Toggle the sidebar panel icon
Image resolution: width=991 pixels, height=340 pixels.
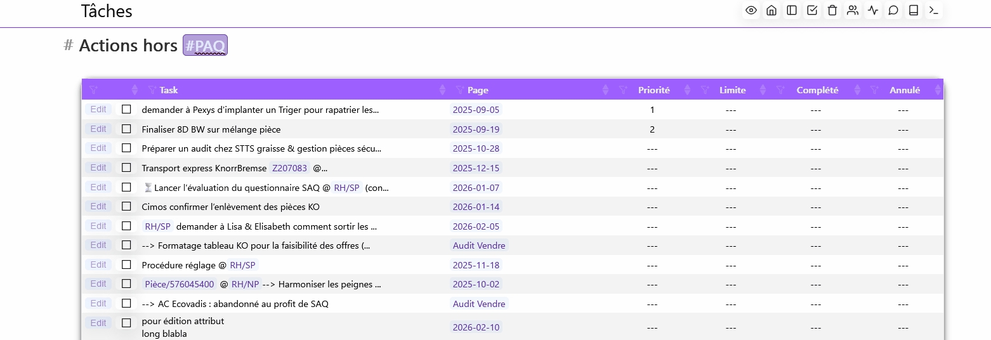792,10
